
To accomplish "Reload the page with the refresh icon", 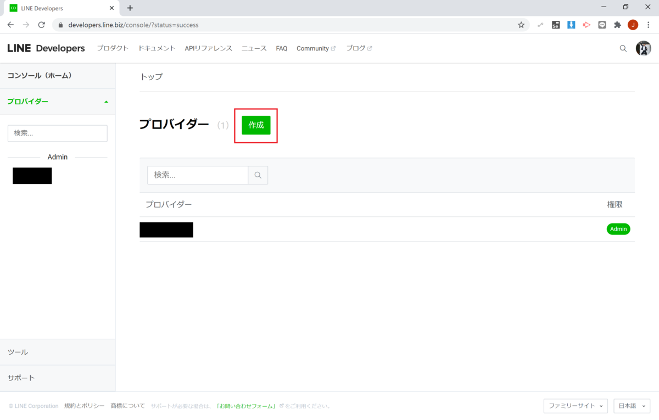I will click(41, 25).
